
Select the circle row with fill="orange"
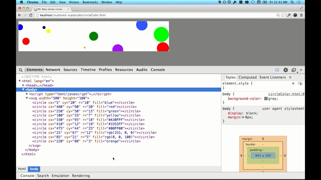point(86,141)
